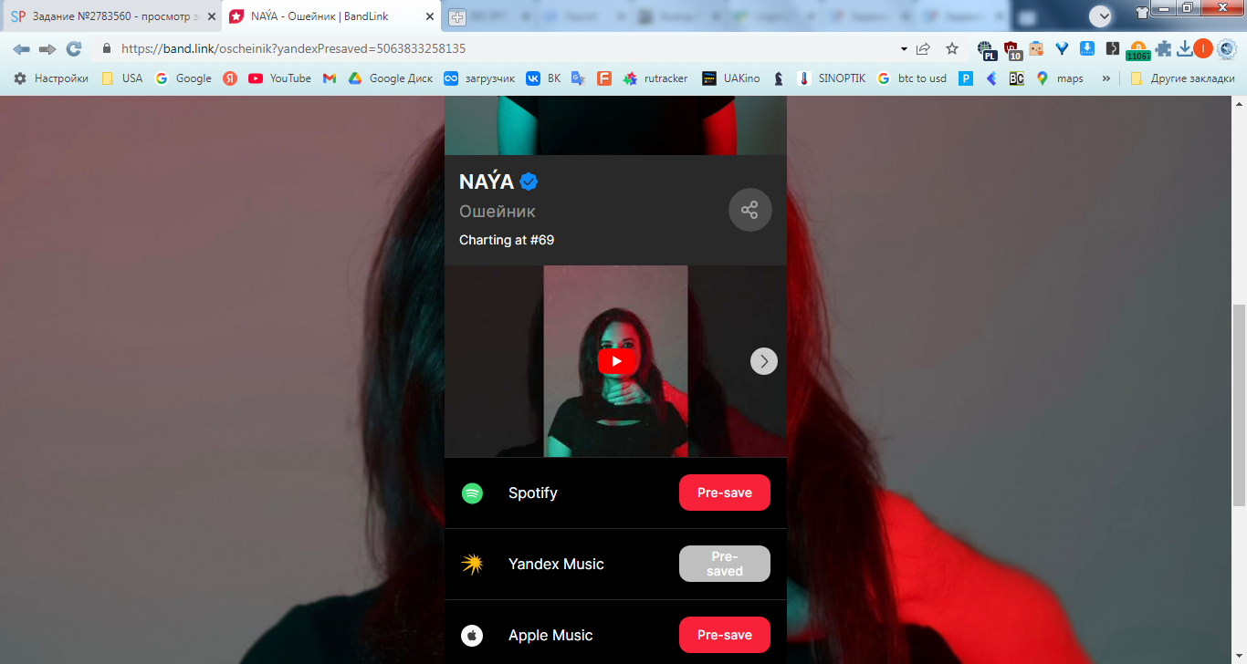The image size is (1247, 664).
Task: Open the 'Настройки' bookmark
Action: [x=51, y=78]
